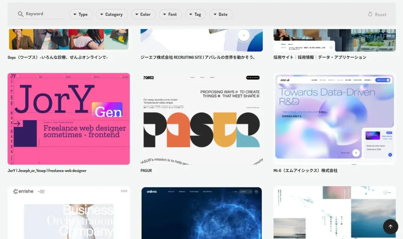Viewport: 403px width, 239px height.
Task: Open the pink JorY site thumbnail
Action: click(x=68, y=119)
